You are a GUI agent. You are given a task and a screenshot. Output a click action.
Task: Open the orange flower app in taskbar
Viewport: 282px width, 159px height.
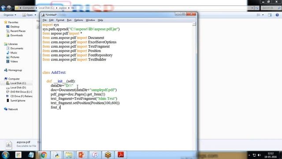click(x=108, y=155)
